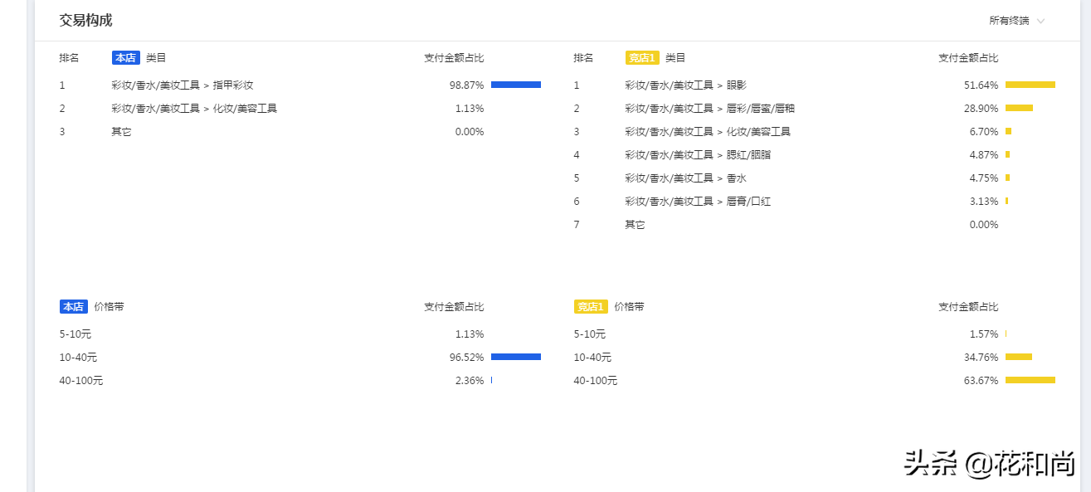Select the 化妆/美容工具 row under 本店
This screenshot has height=492, width=1091.
(191, 108)
